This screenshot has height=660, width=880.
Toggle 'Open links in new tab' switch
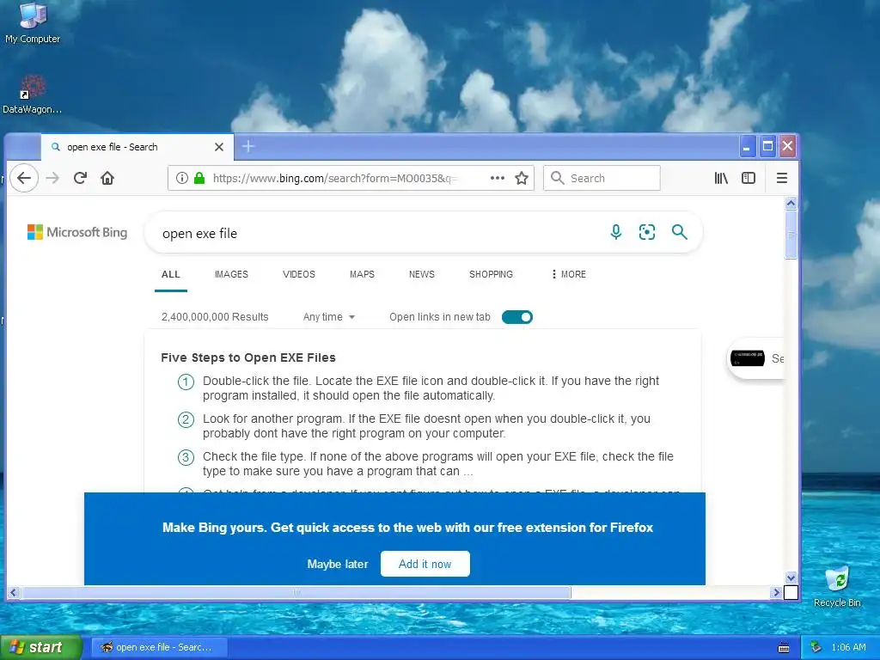pos(516,317)
